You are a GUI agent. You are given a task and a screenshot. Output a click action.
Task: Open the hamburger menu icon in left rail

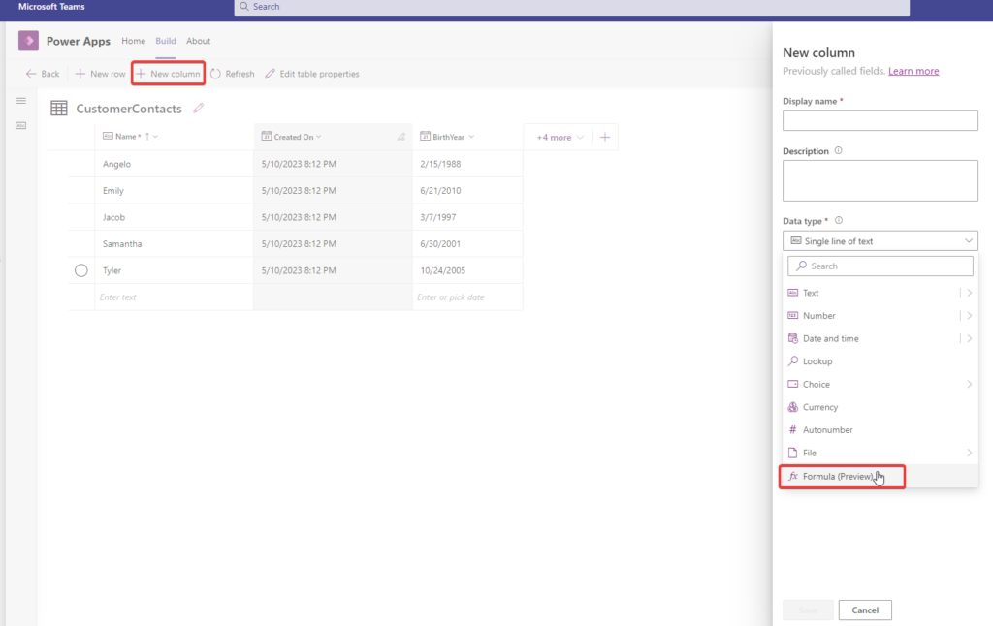tap(21, 101)
